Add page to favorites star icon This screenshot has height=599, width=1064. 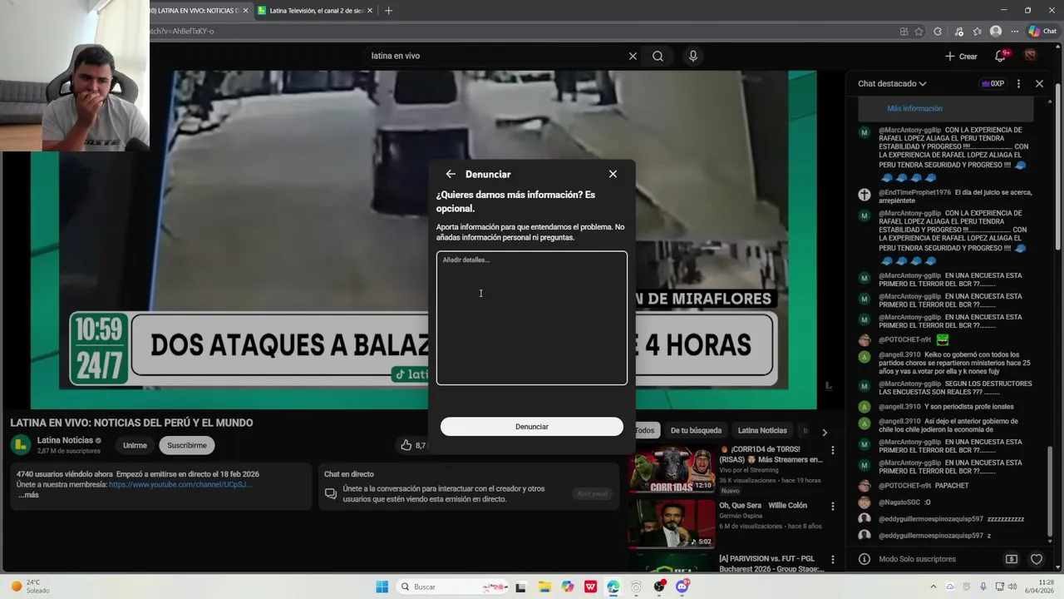(919, 32)
